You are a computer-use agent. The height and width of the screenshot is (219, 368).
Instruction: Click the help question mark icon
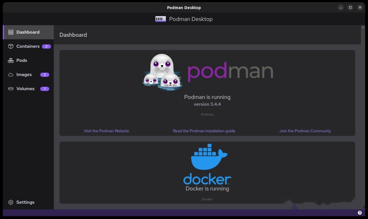tap(359, 212)
